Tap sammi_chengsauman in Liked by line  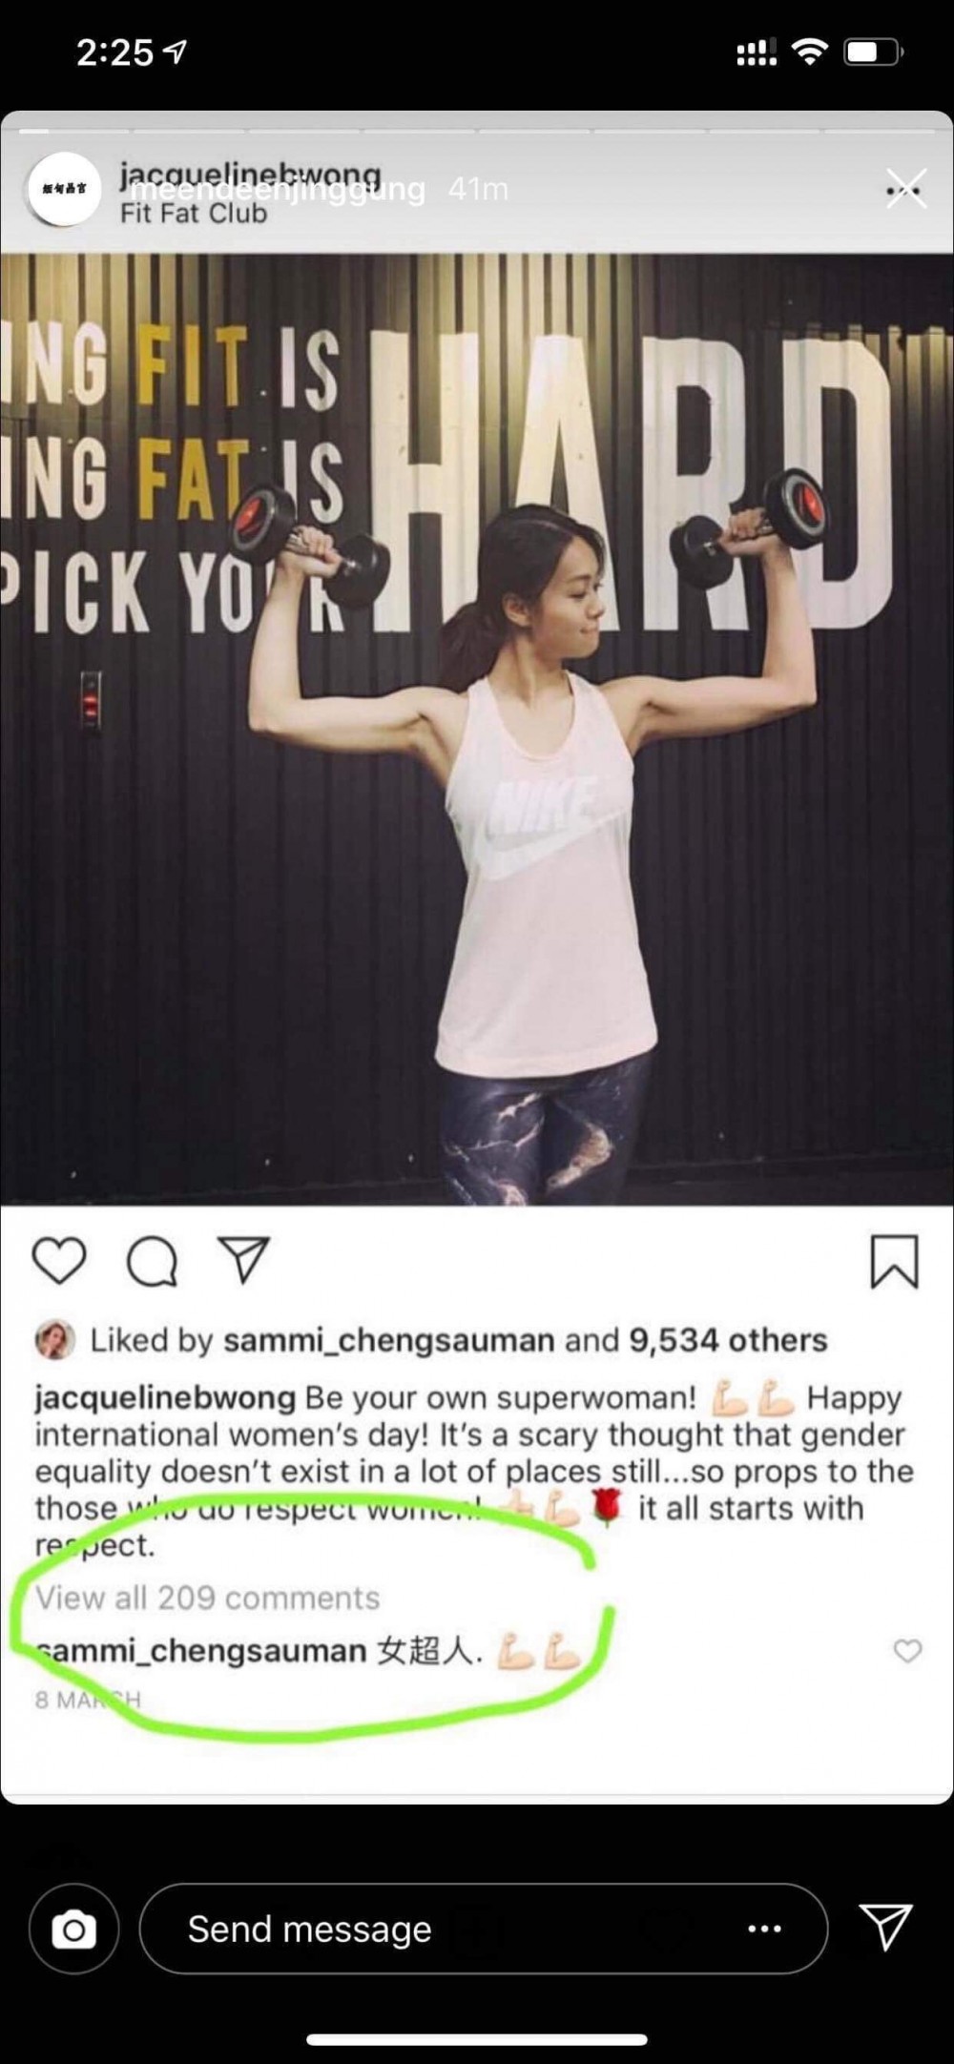click(389, 1340)
